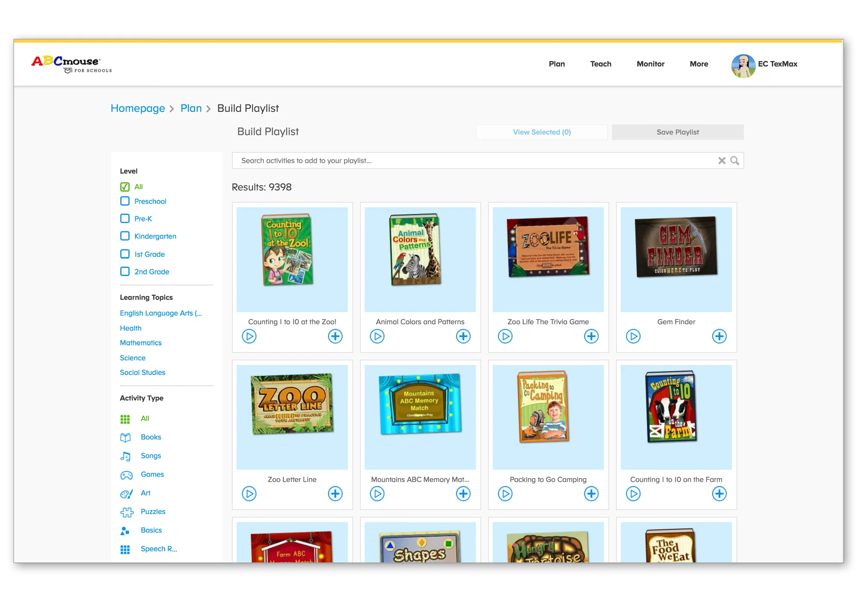The height and width of the screenshot is (602, 860).
Task: Filter by Songs music note icon
Action: (126, 456)
